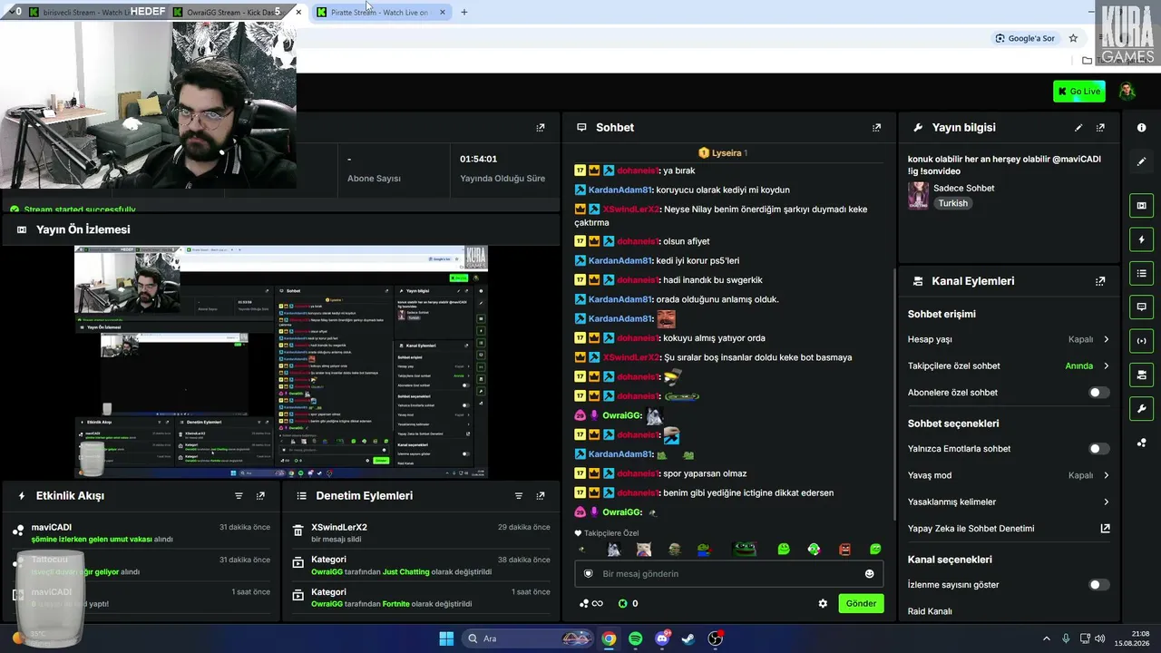The width and height of the screenshot is (1161, 653).
Task: Toggle stream preview panel icon in sidebar
Action: (1141, 206)
